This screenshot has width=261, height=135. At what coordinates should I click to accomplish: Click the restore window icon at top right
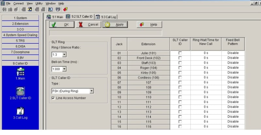pyautogui.click(x=256, y=4)
